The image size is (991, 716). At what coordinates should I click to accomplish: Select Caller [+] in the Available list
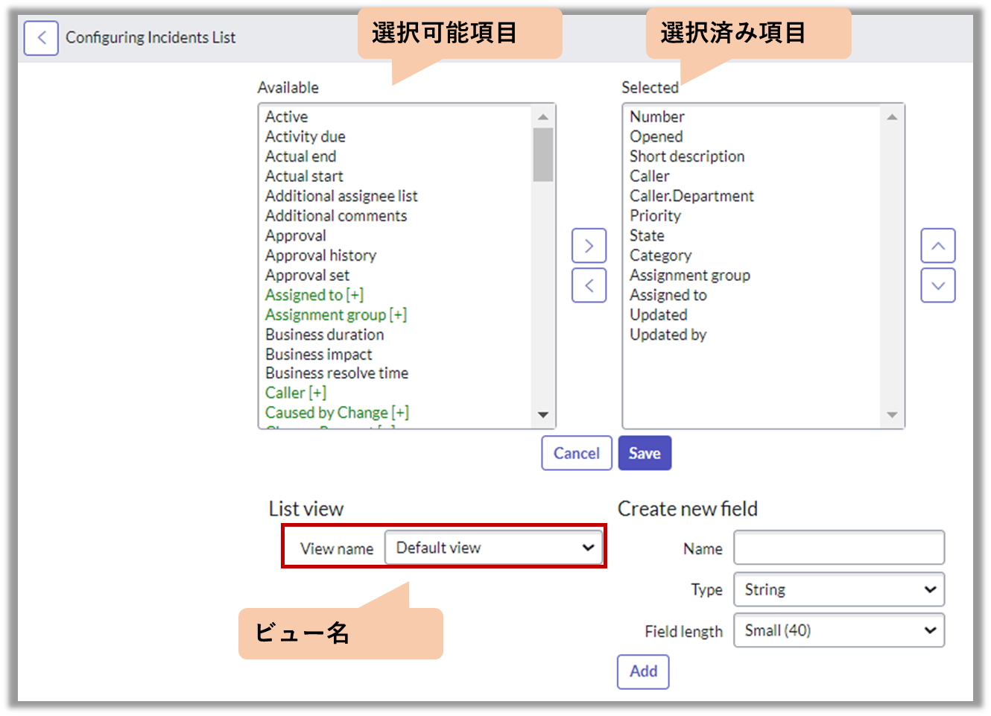coord(295,393)
